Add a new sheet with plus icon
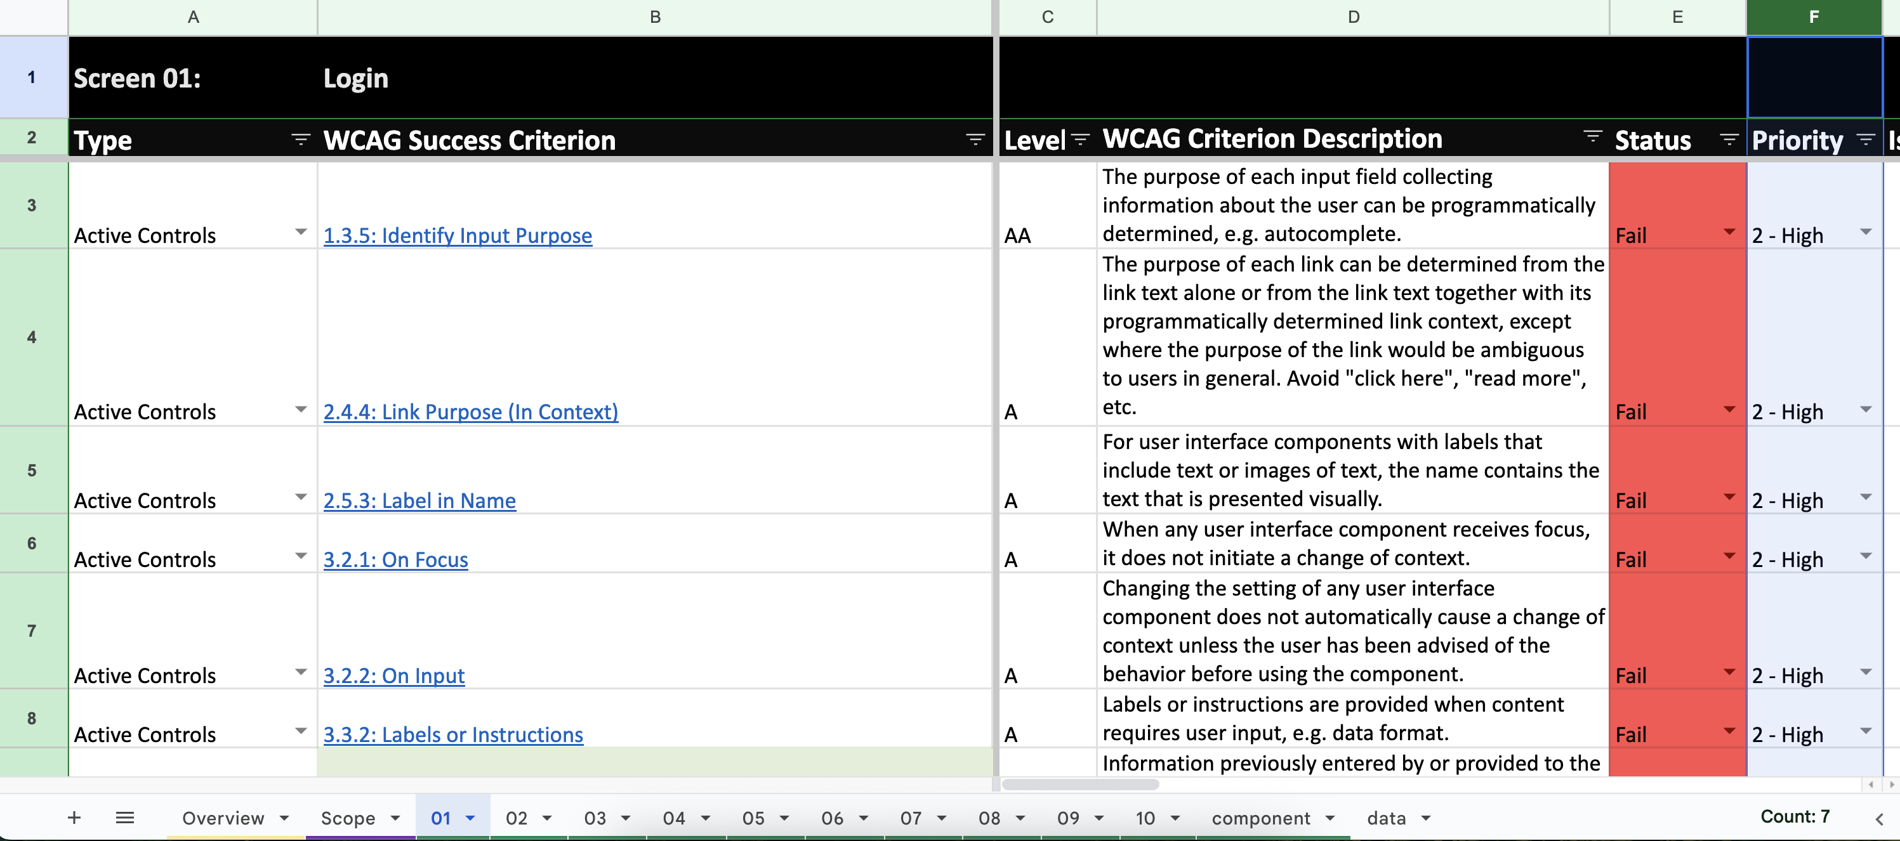 (74, 818)
